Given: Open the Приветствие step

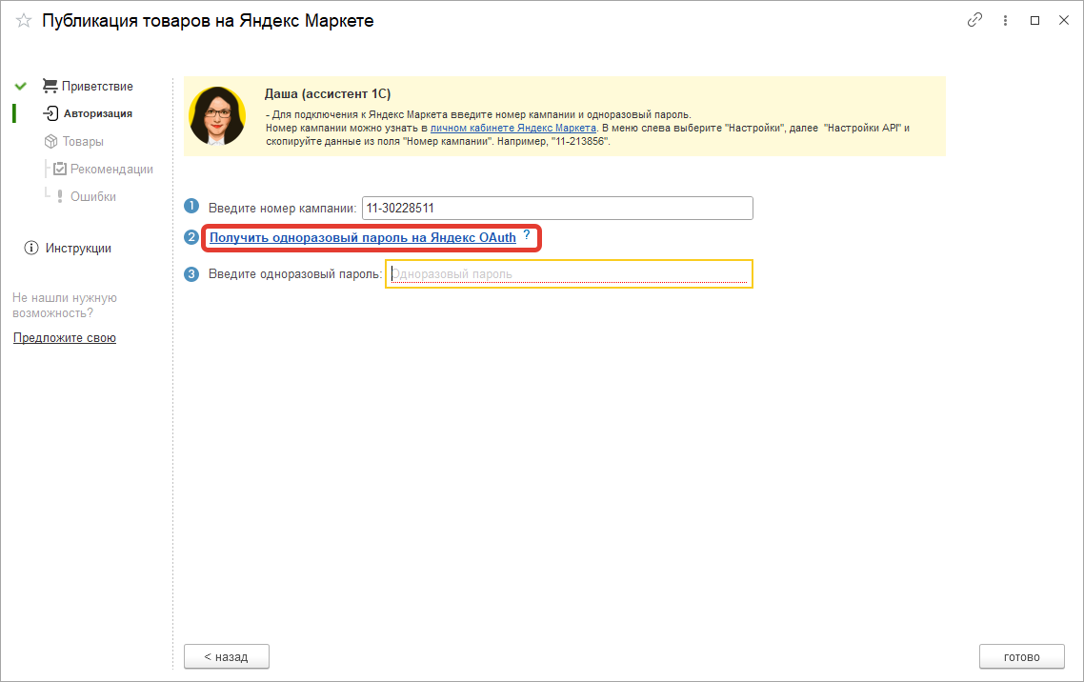Looking at the screenshot, I should 97,87.
